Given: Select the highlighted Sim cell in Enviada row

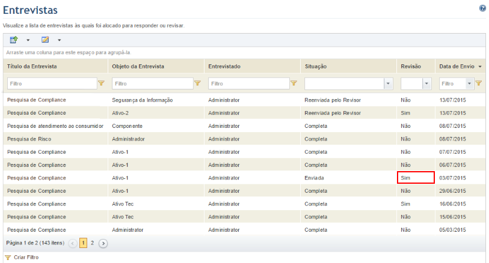Looking at the screenshot, I should 416,177.
